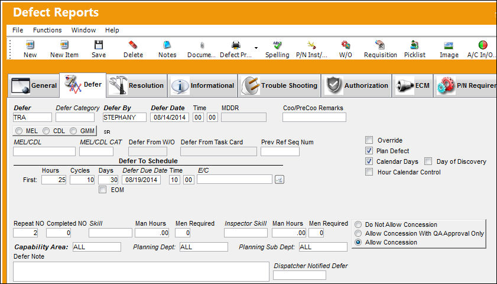Uncheck the Plan Defect checkbox

point(369,151)
